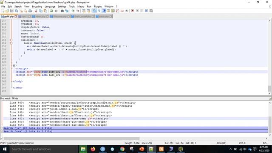This screenshot has height=153, width=272.
Task: Click the Save Recorded Macro icon
Action: pos(151,11)
